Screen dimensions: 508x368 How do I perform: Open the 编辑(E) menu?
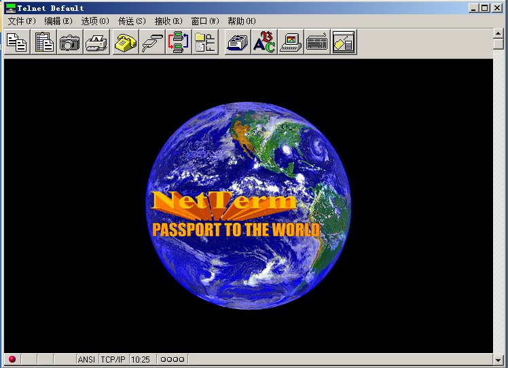pyautogui.click(x=58, y=21)
